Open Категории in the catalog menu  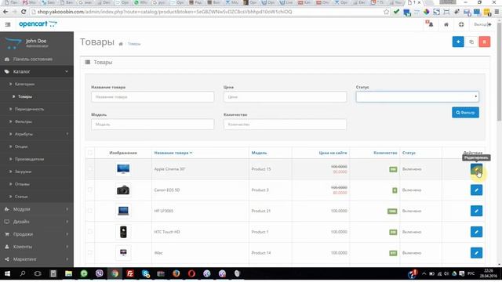37,84
